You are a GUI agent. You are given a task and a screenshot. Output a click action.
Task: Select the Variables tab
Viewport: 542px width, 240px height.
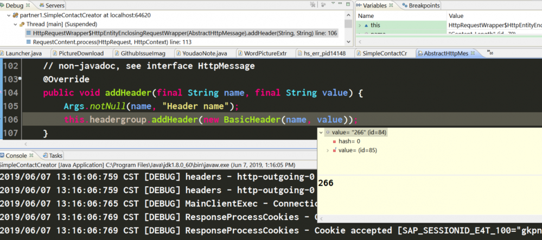point(375,5)
